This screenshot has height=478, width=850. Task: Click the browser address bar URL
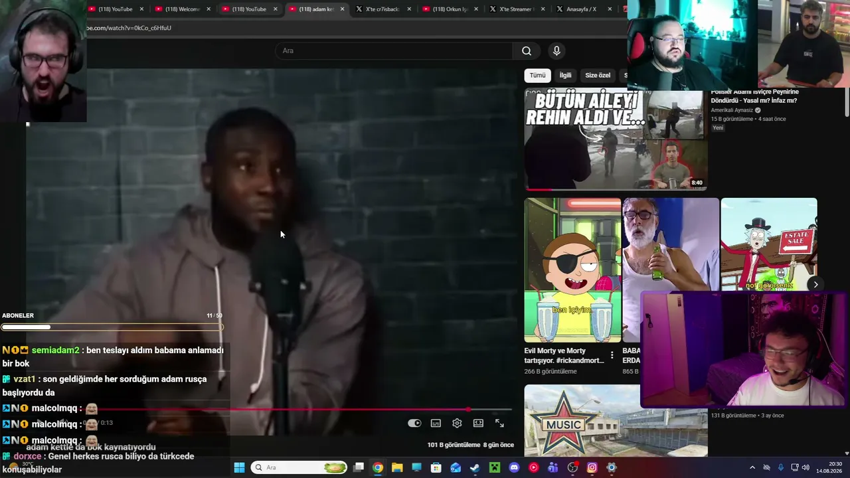coord(129,28)
